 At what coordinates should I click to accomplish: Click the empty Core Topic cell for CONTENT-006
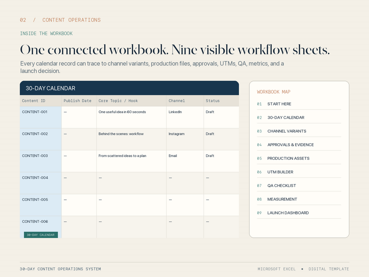click(x=131, y=227)
